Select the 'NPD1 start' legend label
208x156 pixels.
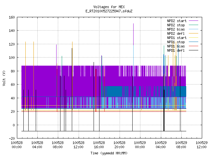click(x=177, y=38)
